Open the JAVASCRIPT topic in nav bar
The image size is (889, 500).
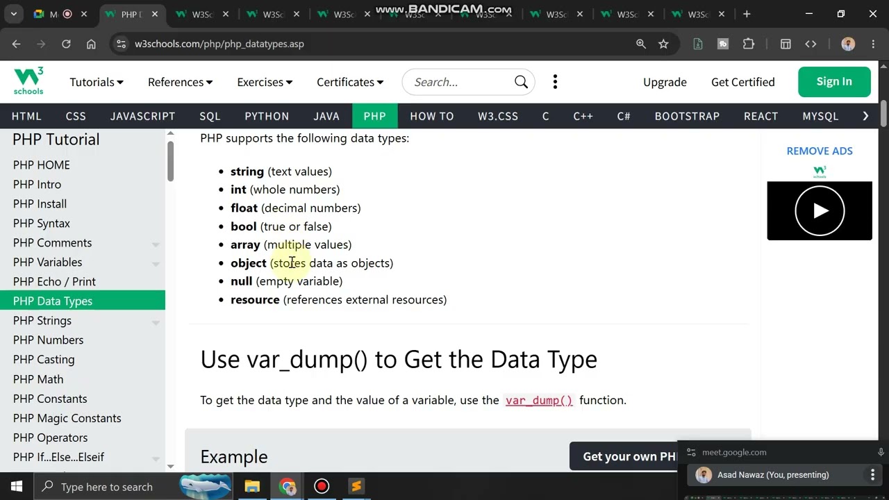142,116
